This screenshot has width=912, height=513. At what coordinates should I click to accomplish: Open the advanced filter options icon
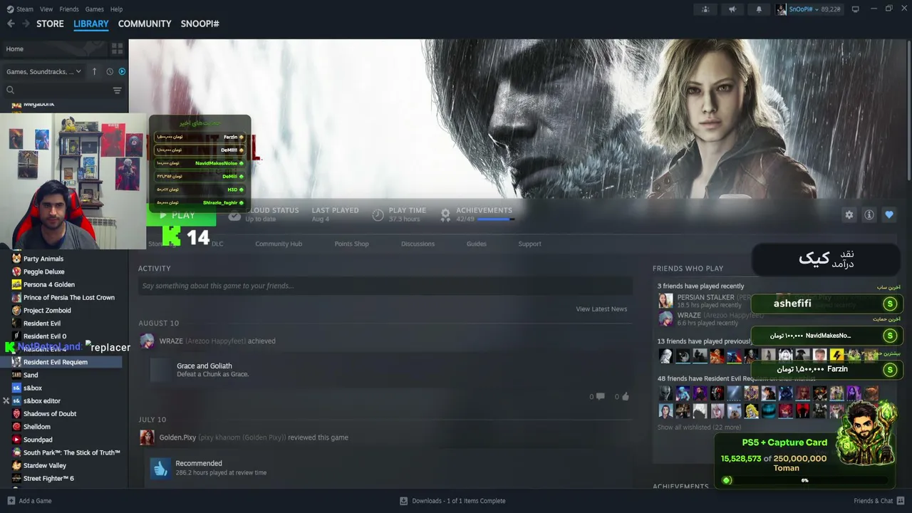[x=117, y=90]
